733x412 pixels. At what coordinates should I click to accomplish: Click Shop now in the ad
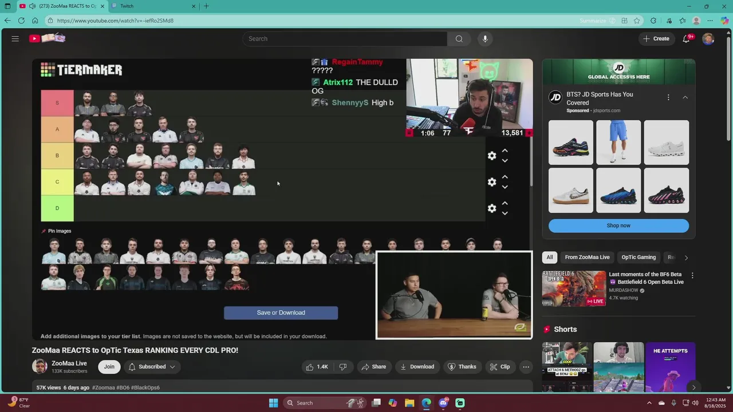[x=618, y=225]
